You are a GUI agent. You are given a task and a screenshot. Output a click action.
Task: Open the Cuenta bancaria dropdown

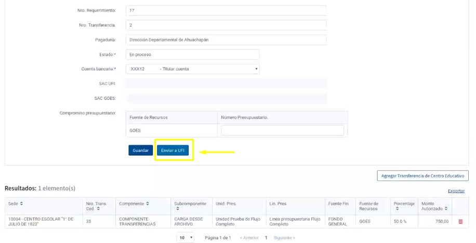pos(192,69)
